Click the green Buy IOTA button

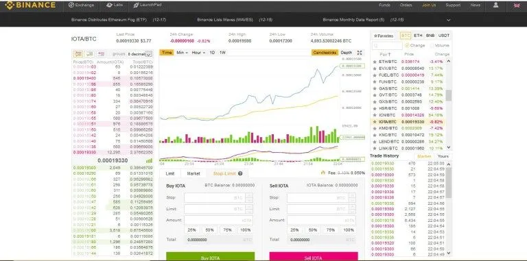(x=211, y=257)
